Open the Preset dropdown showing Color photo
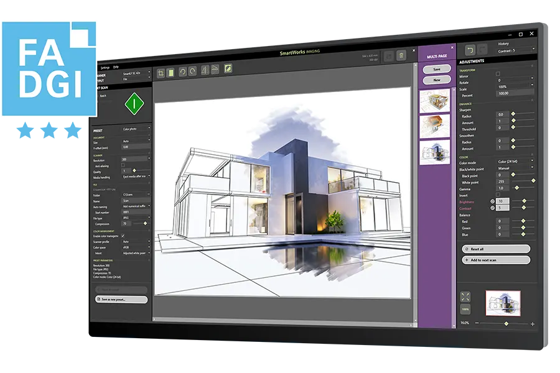The image size is (560, 373). (x=136, y=129)
